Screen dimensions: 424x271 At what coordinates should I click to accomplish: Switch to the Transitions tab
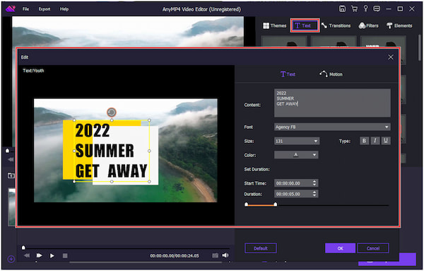pyautogui.click(x=336, y=25)
